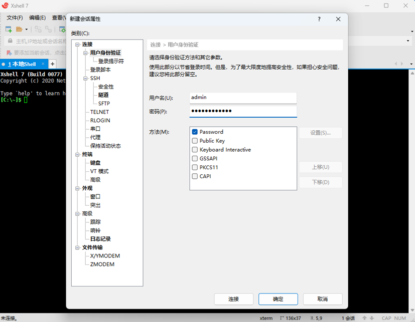Open the 编辑(E) menu
Viewport: 415px width, 322px height.
(37, 18)
